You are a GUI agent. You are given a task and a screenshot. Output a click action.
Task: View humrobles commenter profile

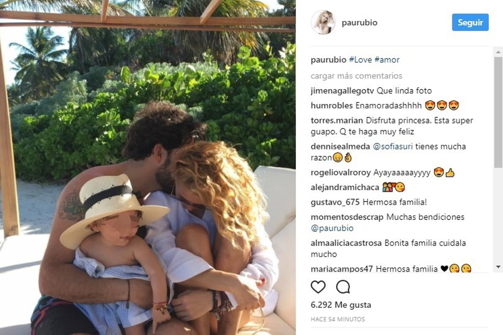point(332,106)
